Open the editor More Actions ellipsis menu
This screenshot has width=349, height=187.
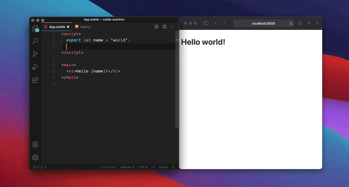[172, 27]
